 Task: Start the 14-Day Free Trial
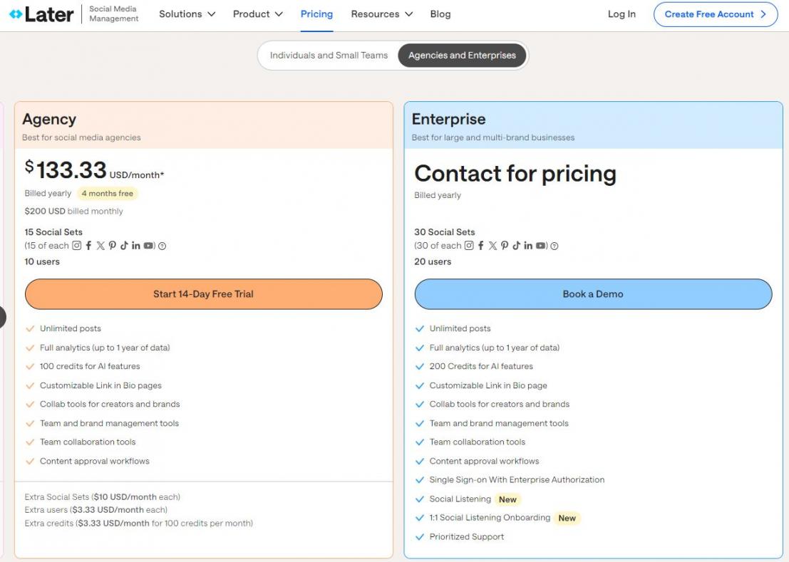203,294
